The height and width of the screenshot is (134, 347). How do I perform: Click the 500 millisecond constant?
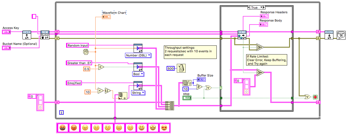(x=171, y=68)
